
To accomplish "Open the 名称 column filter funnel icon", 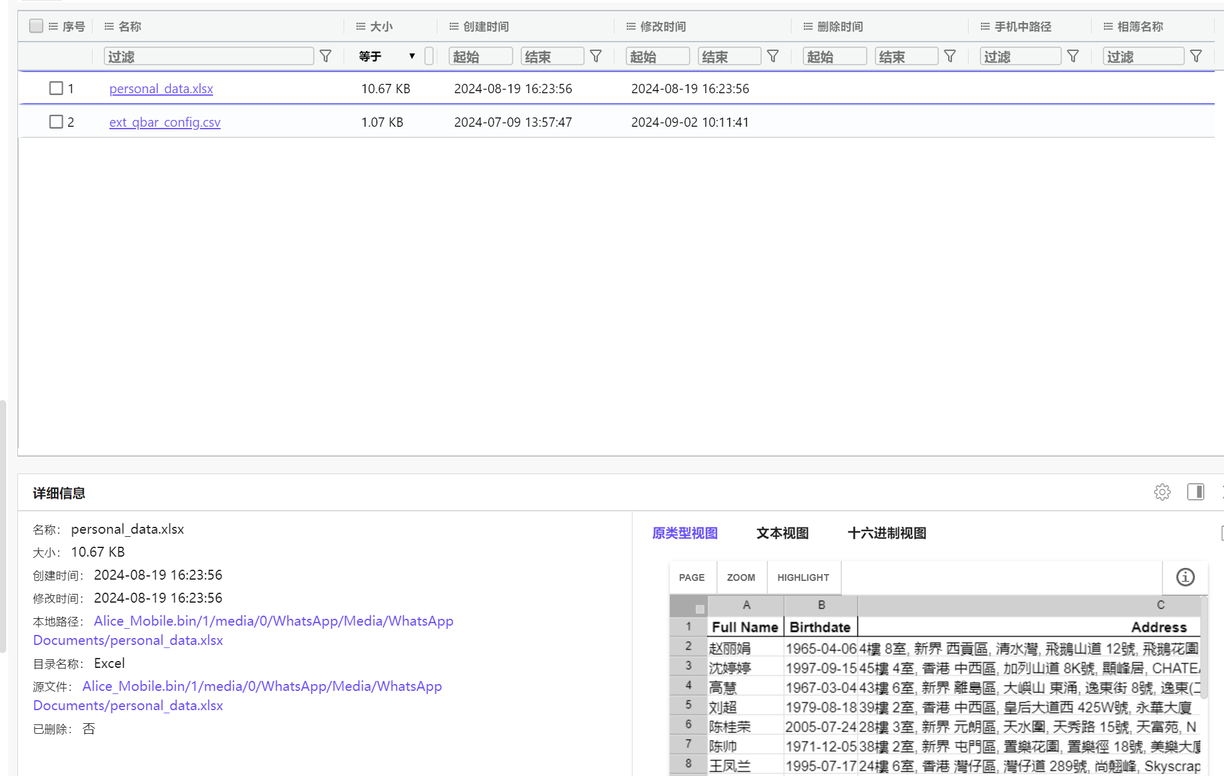I will point(325,56).
